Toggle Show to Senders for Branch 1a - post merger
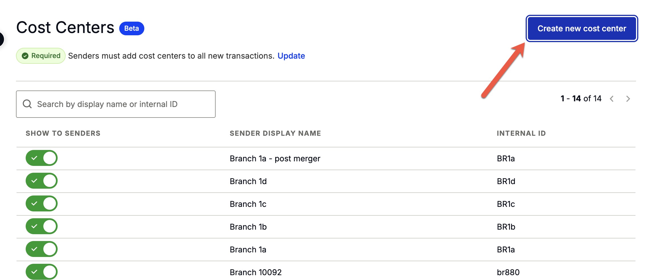The image size is (652, 280). tap(41, 158)
